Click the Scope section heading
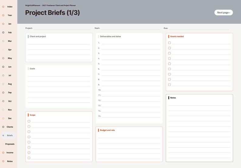 click(x=32, y=115)
